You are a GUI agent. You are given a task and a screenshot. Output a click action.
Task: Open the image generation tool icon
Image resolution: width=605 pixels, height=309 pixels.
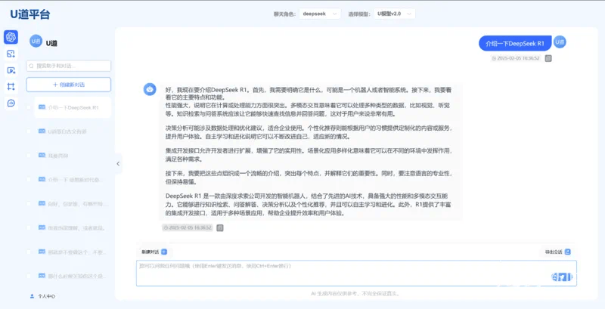pyautogui.click(x=11, y=54)
